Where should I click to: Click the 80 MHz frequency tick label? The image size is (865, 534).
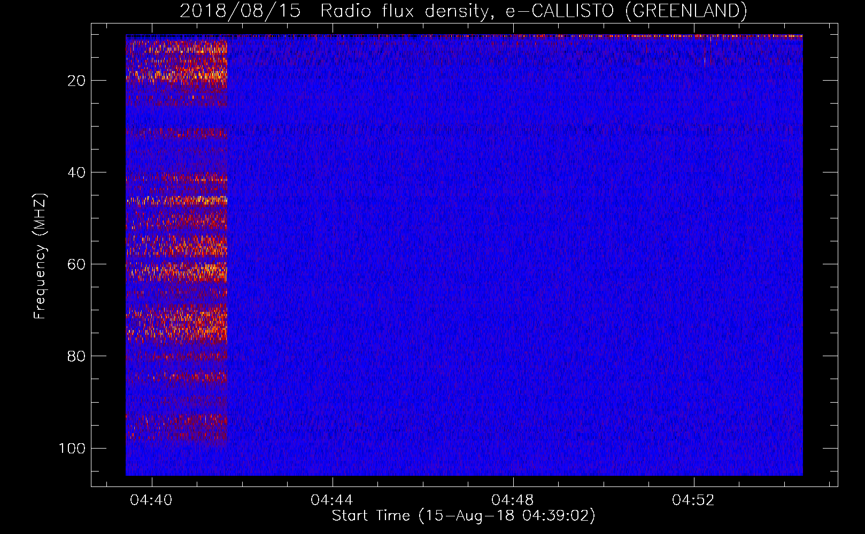[76, 356]
